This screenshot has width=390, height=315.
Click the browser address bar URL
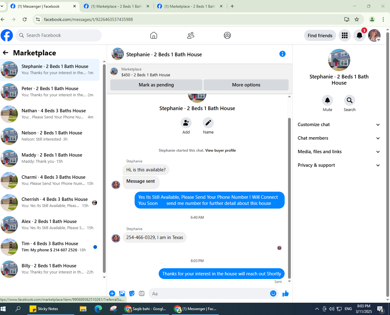[88, 19]
